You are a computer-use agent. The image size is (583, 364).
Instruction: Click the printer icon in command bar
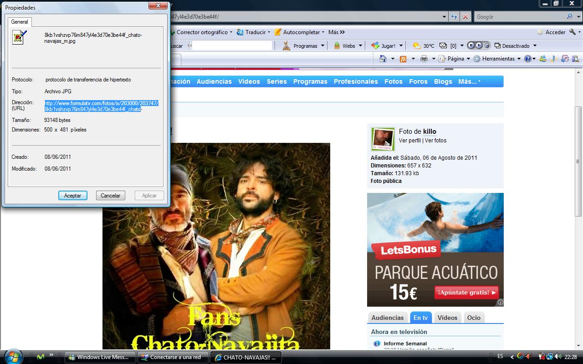(424, 59)
